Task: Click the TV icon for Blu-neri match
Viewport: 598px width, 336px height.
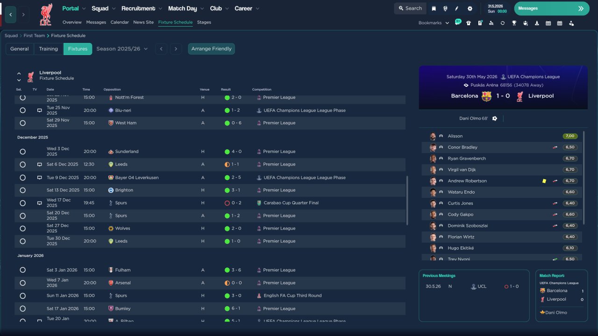Action: [x=40, y=111]
